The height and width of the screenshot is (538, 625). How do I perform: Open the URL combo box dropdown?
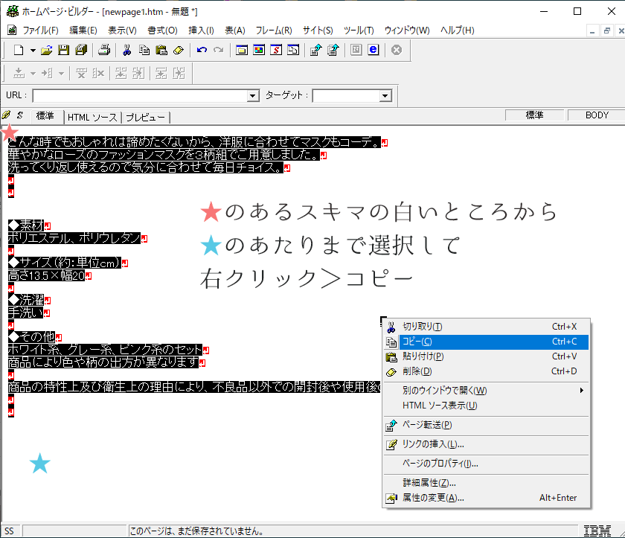tap(252, 96)
